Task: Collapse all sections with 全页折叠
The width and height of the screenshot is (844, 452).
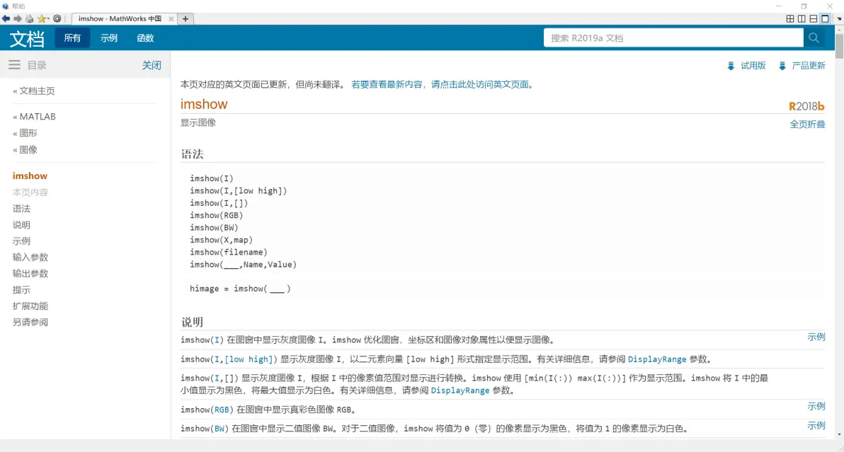Action: (x=807, y=124)
